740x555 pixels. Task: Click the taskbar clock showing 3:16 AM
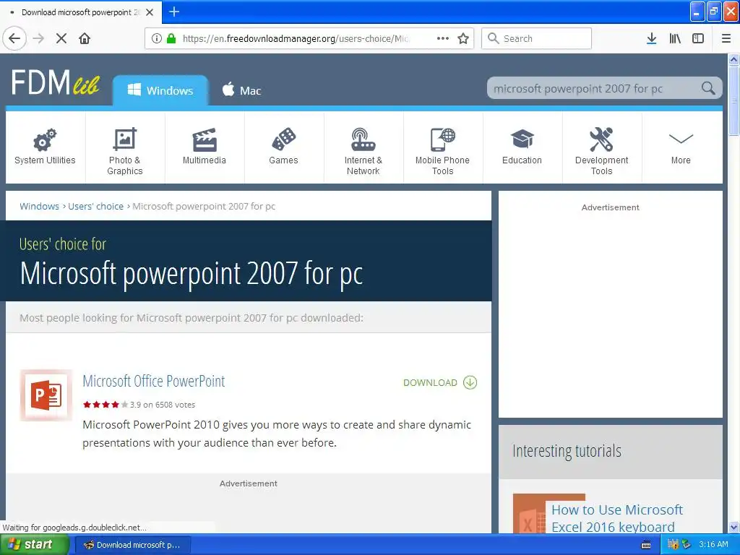713,545
